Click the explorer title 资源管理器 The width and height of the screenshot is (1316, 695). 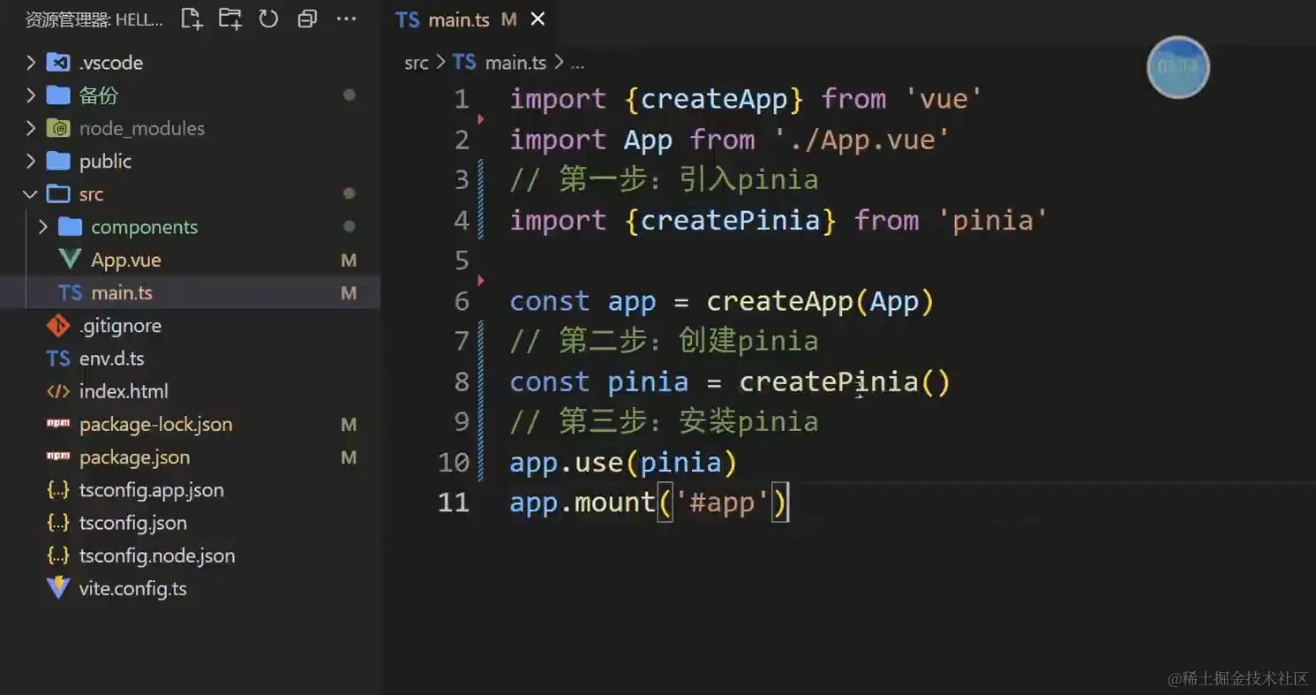point(66,19)
